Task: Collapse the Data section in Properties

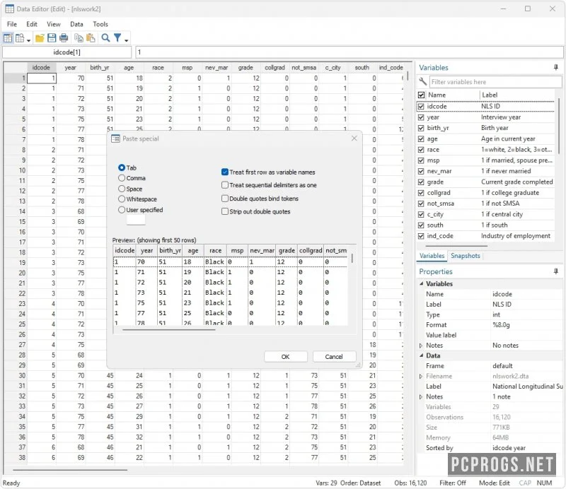Action: click(x=421, y=355)
